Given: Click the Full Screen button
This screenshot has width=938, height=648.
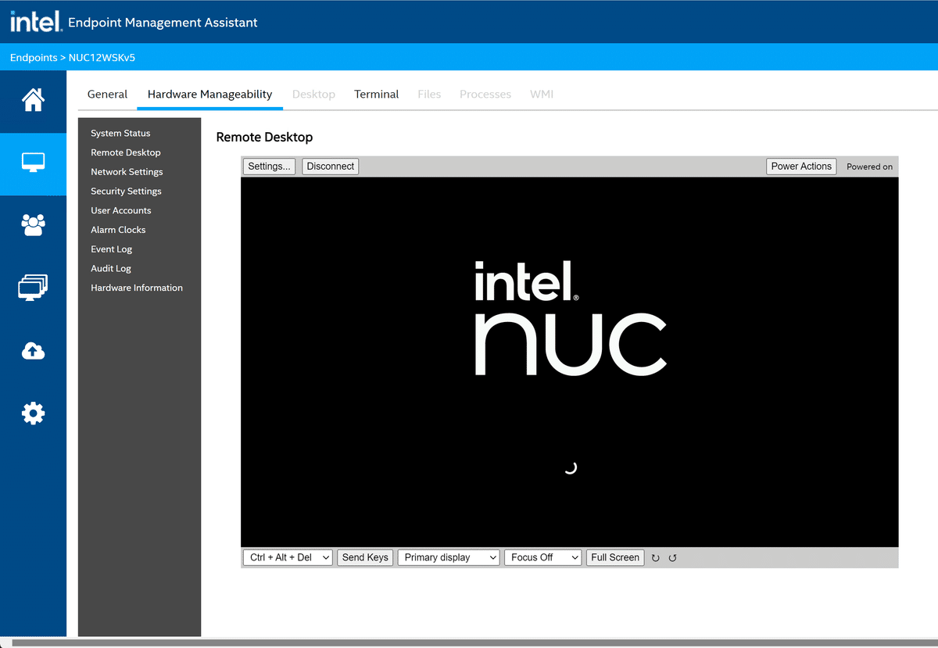Looking at the screenshot, I should click(x=615, y=557).
